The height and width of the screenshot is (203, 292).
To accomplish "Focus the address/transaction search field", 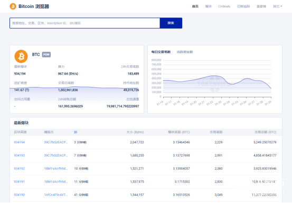I will tap(84, 23).
